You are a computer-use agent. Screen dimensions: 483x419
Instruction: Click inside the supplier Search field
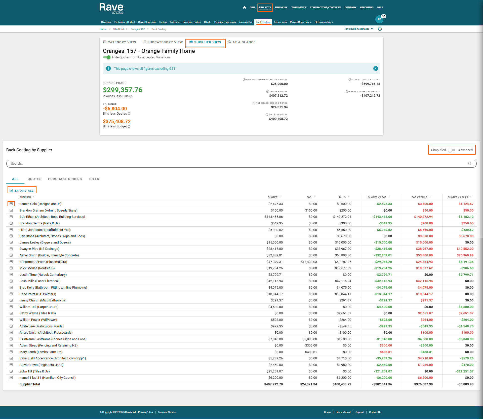(x=241, y=163)
